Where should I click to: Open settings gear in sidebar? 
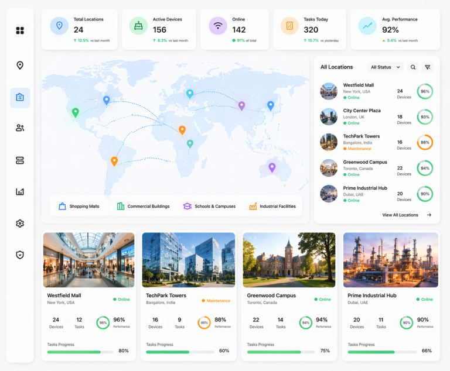pos(20,224)
